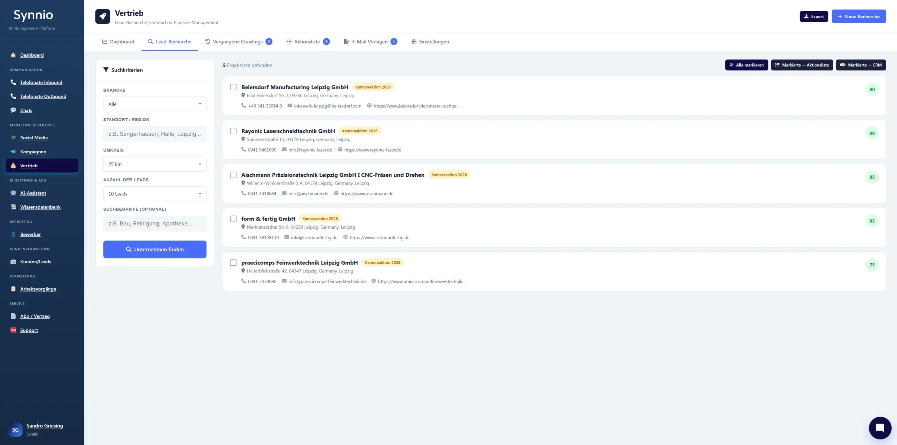This screenshot has width=897, height=445.
Task: Click the Standort / Region input field
Action: click(155, 134)
